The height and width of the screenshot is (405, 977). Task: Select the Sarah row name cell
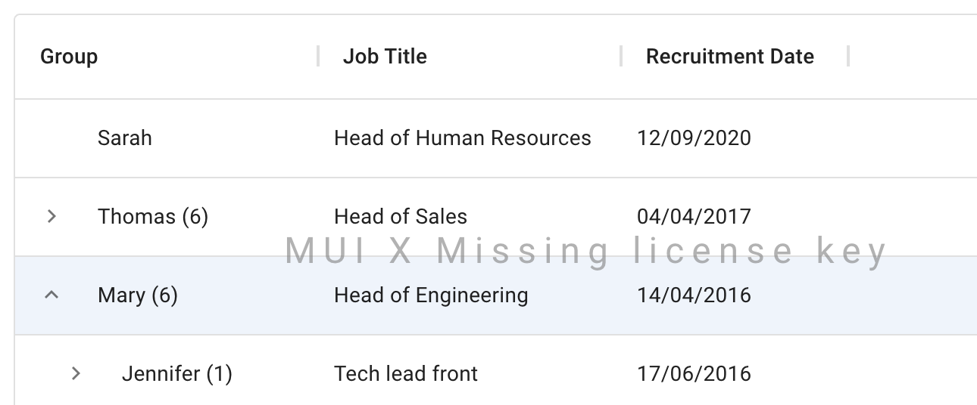pos(125,138)
